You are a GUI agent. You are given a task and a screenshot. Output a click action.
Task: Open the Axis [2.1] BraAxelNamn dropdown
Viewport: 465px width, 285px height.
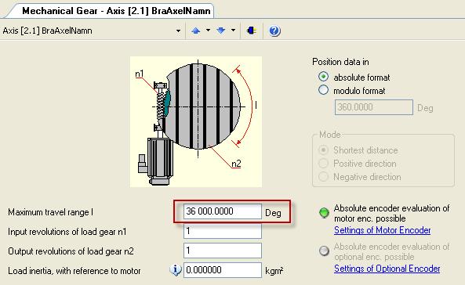(178, 31)
